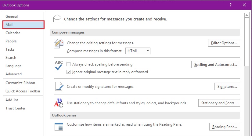Open the Editor Options dialog
Viewport: 252px width, 136px height.
click(224, 43)
